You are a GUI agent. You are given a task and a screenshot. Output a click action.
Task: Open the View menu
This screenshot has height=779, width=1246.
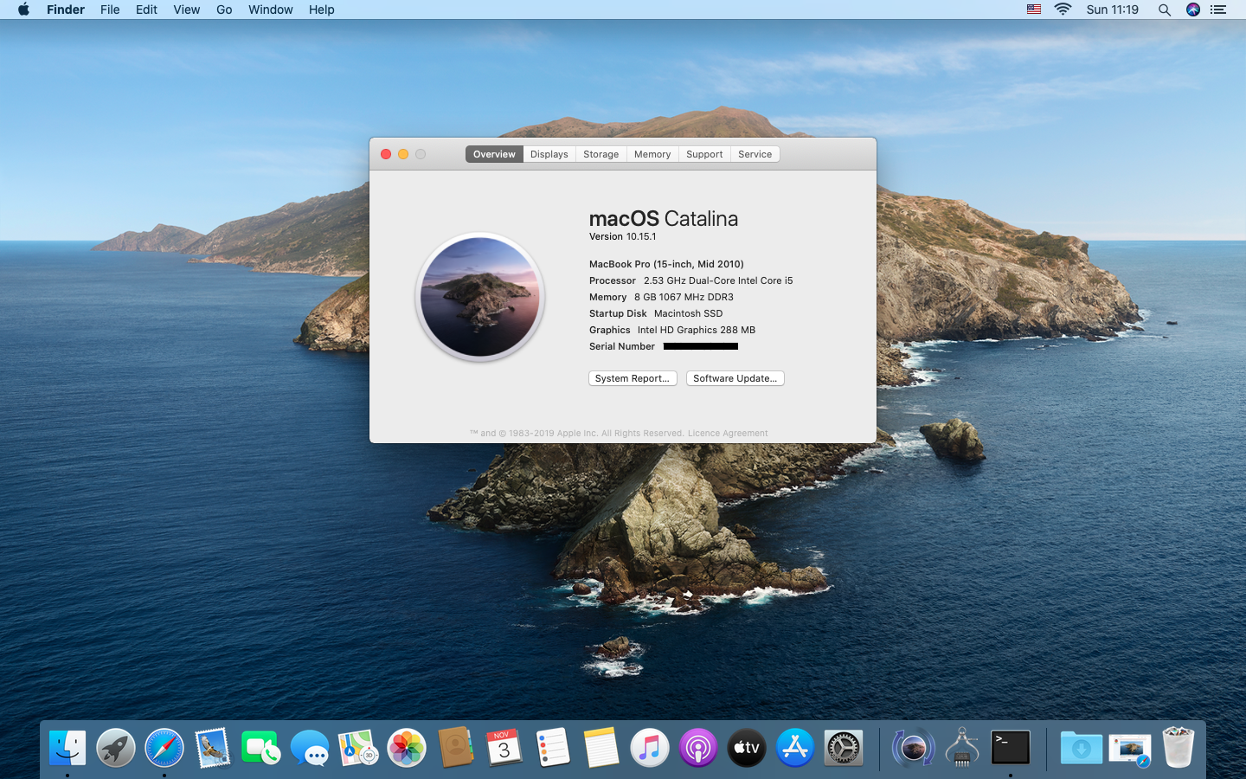tap(186, 10)
